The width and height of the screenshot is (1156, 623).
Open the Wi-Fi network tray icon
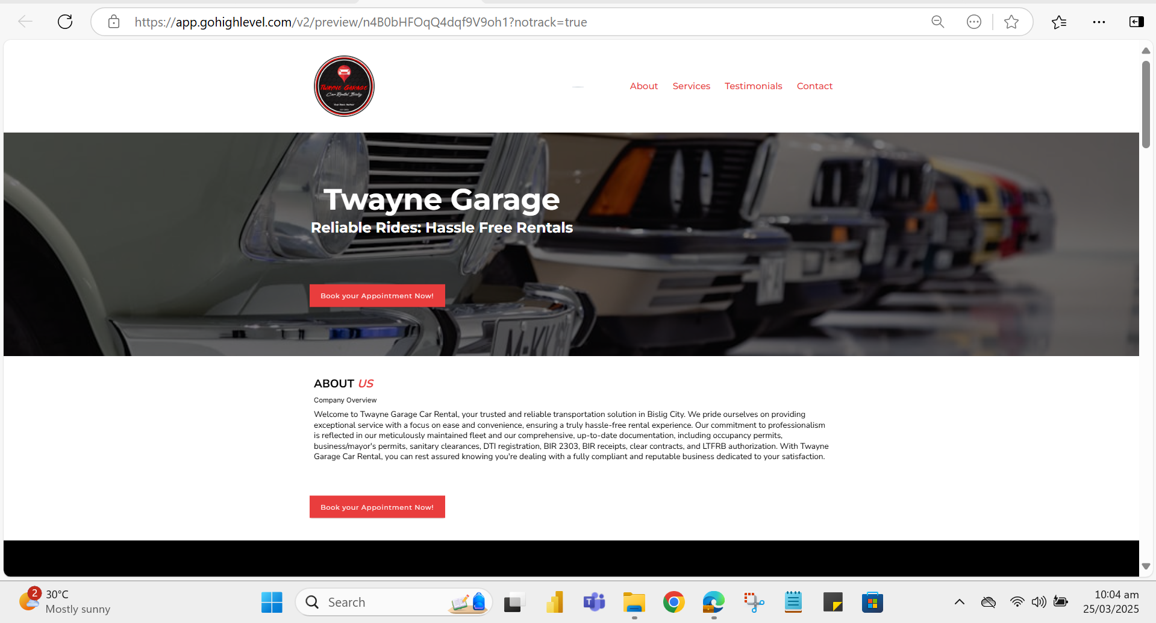click(1017, 602)
